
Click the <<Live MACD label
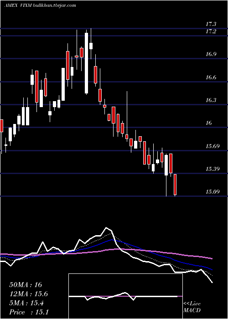point(192,307)
